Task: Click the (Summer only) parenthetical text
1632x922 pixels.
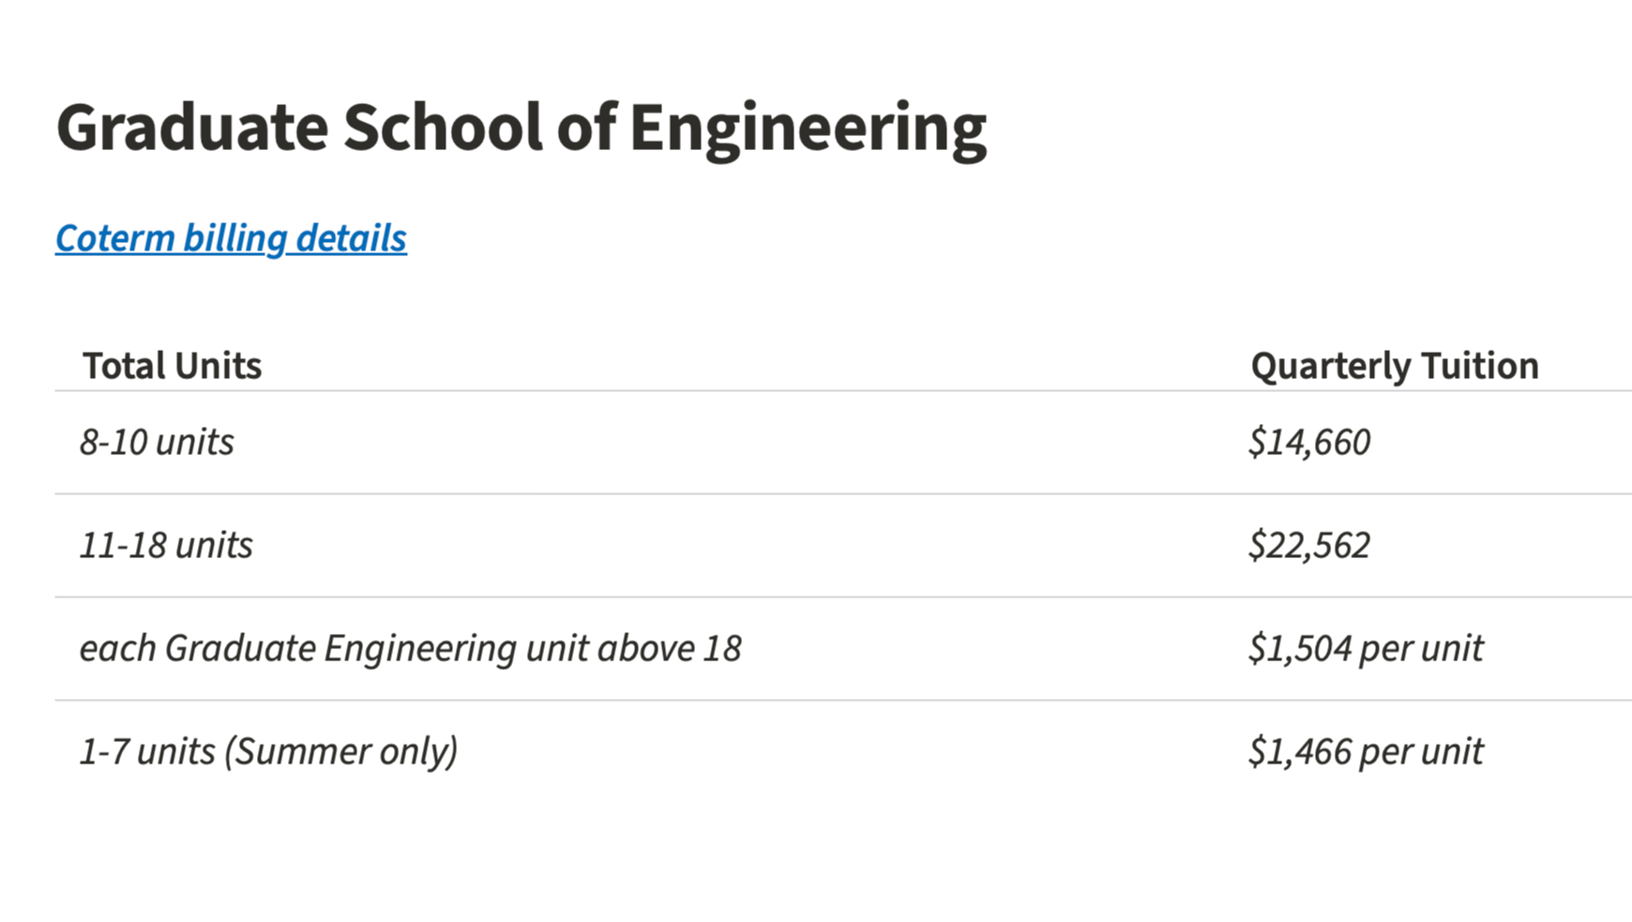Action: [x=340, y=751]
